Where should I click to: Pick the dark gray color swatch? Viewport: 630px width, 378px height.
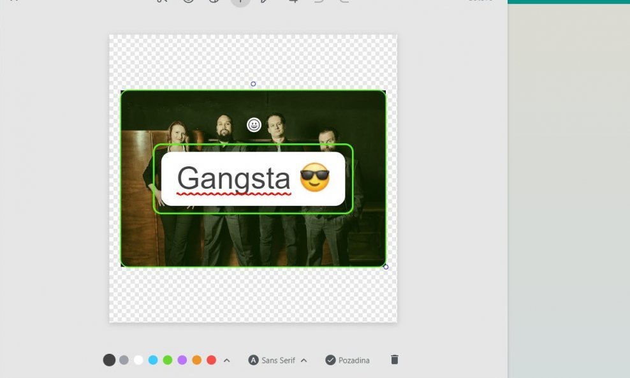pos(109,360)
